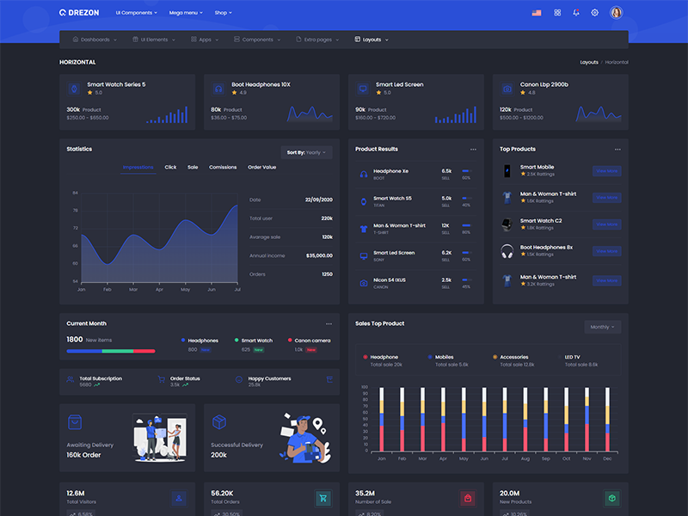Toggle the Headphone legend in Sales chart
The height and width of the screenshot is (516, 688).
pyautogui.click(x=384, y=357)
